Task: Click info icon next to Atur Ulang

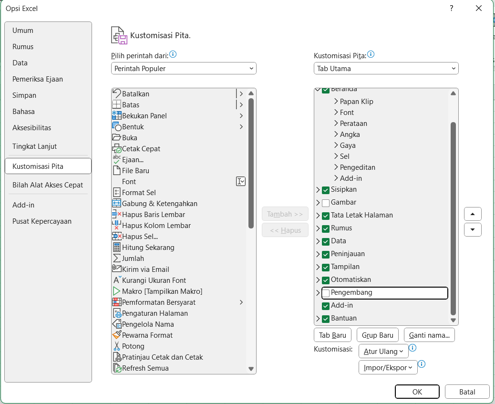Action: pos(412,348)
